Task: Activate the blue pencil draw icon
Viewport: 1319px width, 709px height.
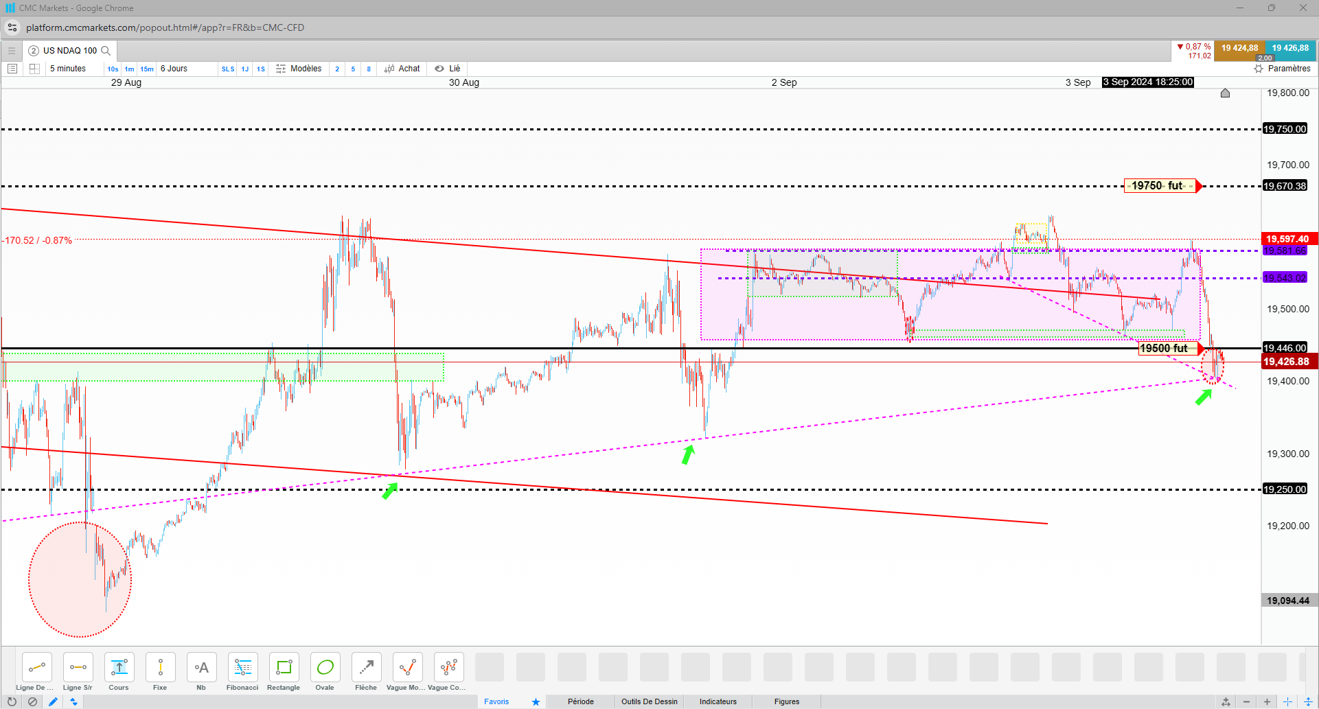Action: tap(53, 701)
